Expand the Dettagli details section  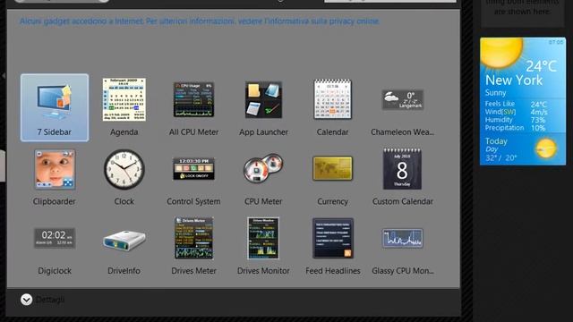click(26, 300)
